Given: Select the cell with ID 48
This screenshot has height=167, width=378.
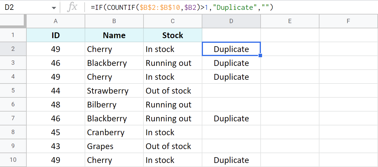Looking at the screenshot, I should [55, 104].
